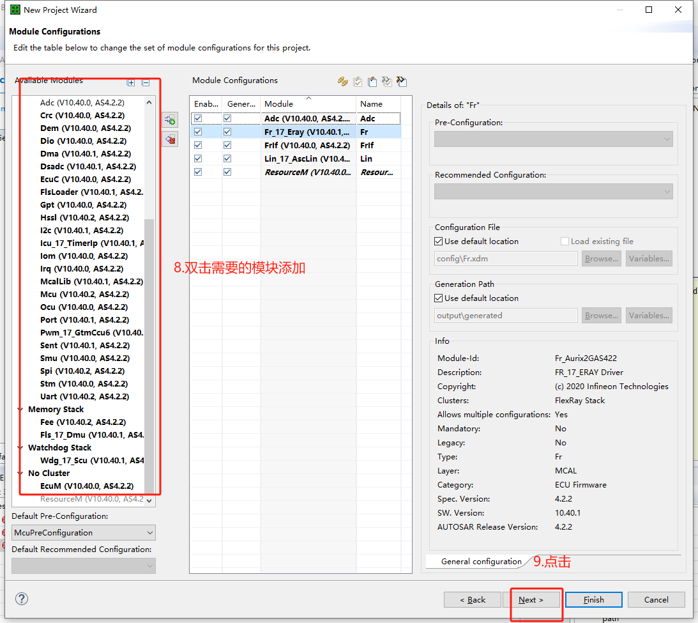Click the remove module configuration arrow icon
The image size is (698, 623).
(170, 139)
